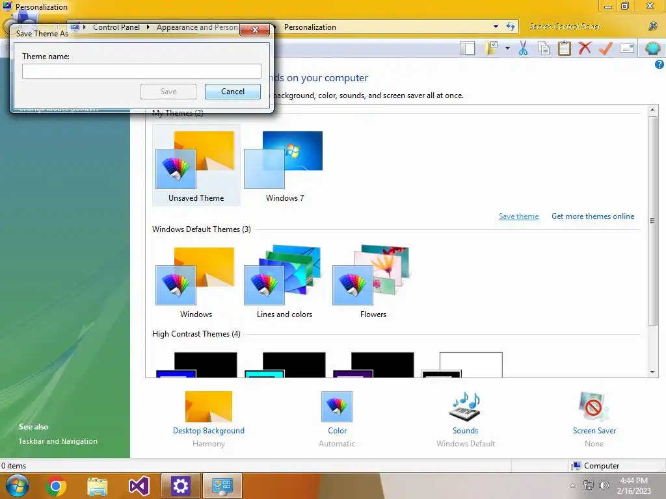
Task: Toggle the layout pane icon in toolbar
Action: tap(467, 48)
